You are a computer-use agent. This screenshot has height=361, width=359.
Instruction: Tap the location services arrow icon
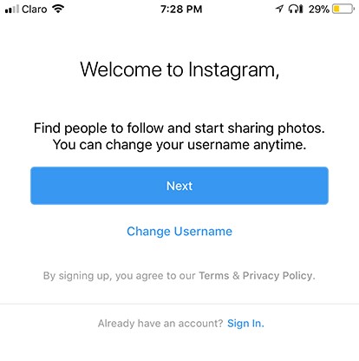(x=279, y=9)
